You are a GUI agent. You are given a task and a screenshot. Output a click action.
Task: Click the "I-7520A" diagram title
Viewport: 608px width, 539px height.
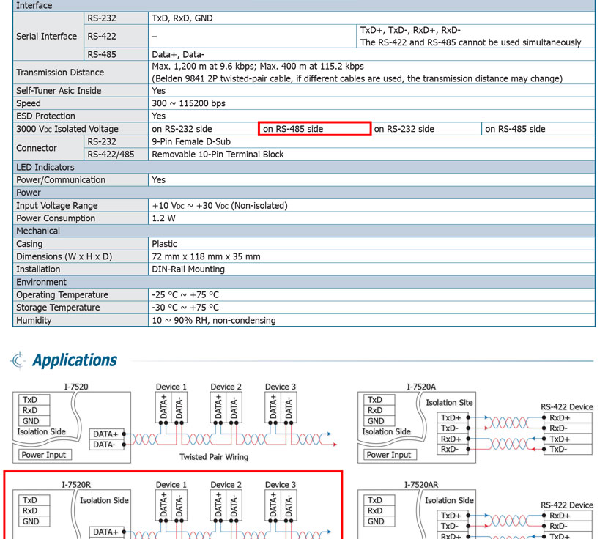[421, 387]
